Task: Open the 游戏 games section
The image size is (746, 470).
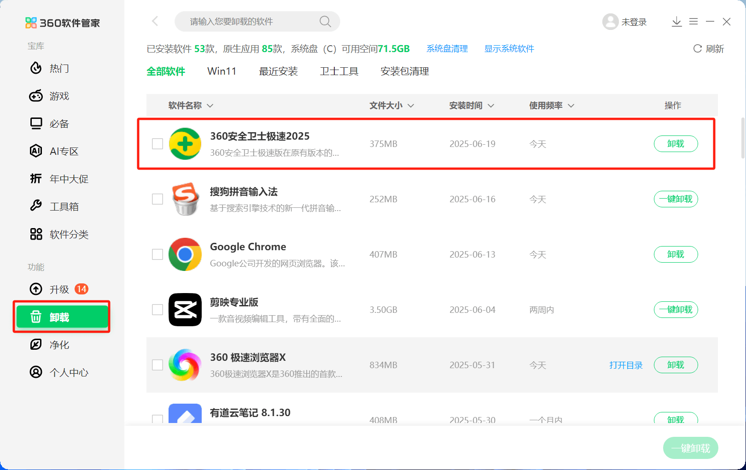Action: (x=49, y=96)
